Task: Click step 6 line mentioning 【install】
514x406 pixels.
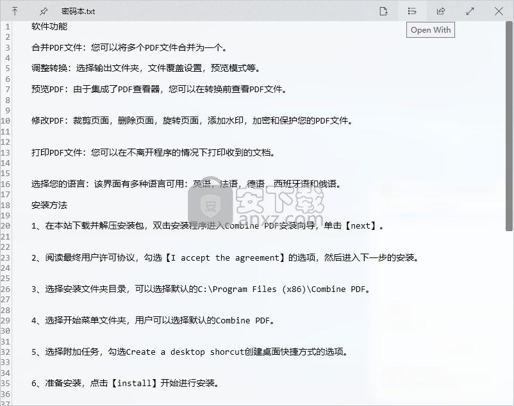Action: pyautogui.click(x=126, y=383)
